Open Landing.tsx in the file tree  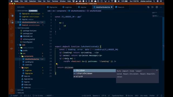pos(29,62)
